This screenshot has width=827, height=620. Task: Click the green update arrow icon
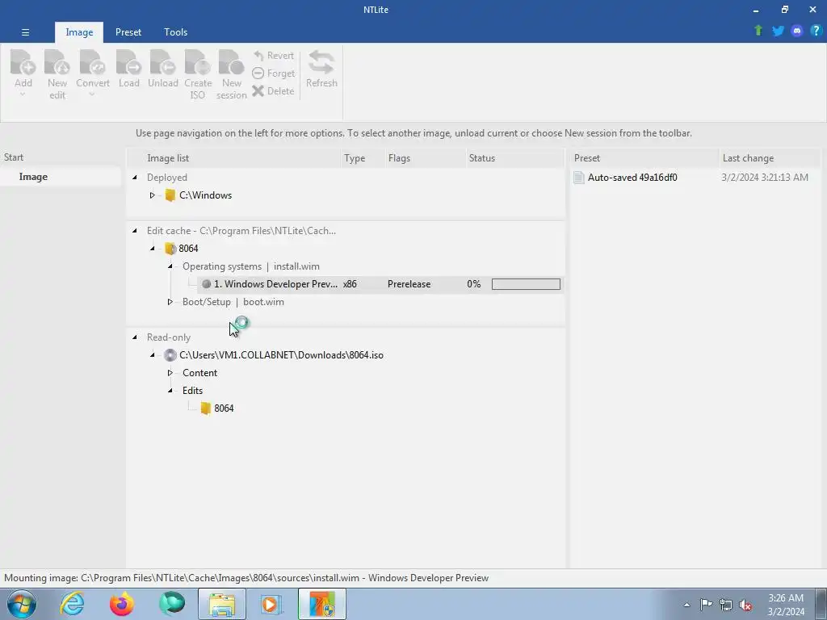[758, 31]
